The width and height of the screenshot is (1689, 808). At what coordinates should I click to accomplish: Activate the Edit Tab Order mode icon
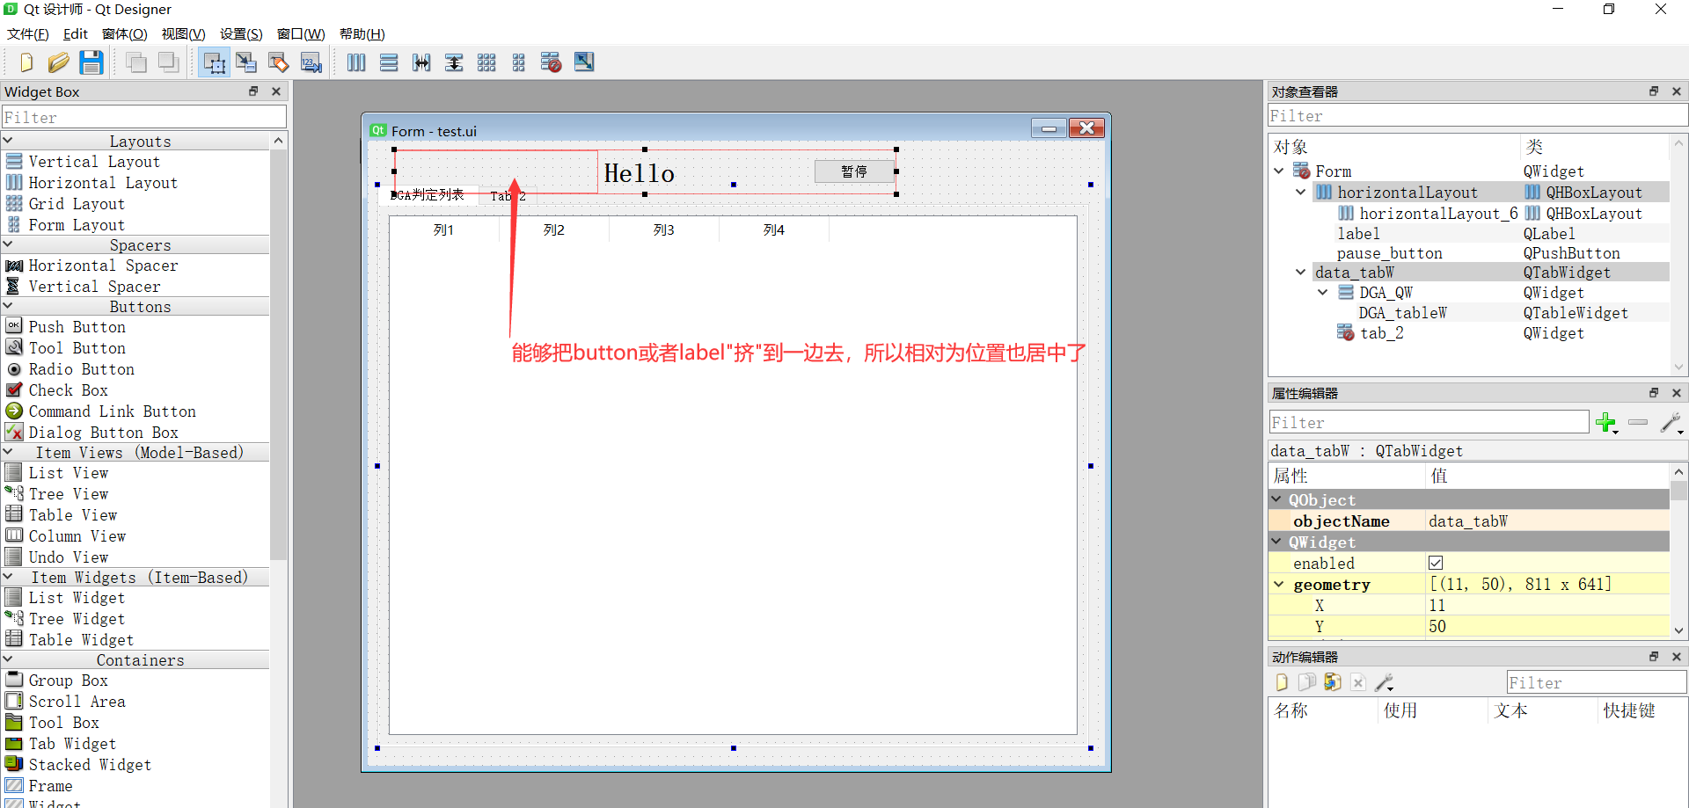311,62
